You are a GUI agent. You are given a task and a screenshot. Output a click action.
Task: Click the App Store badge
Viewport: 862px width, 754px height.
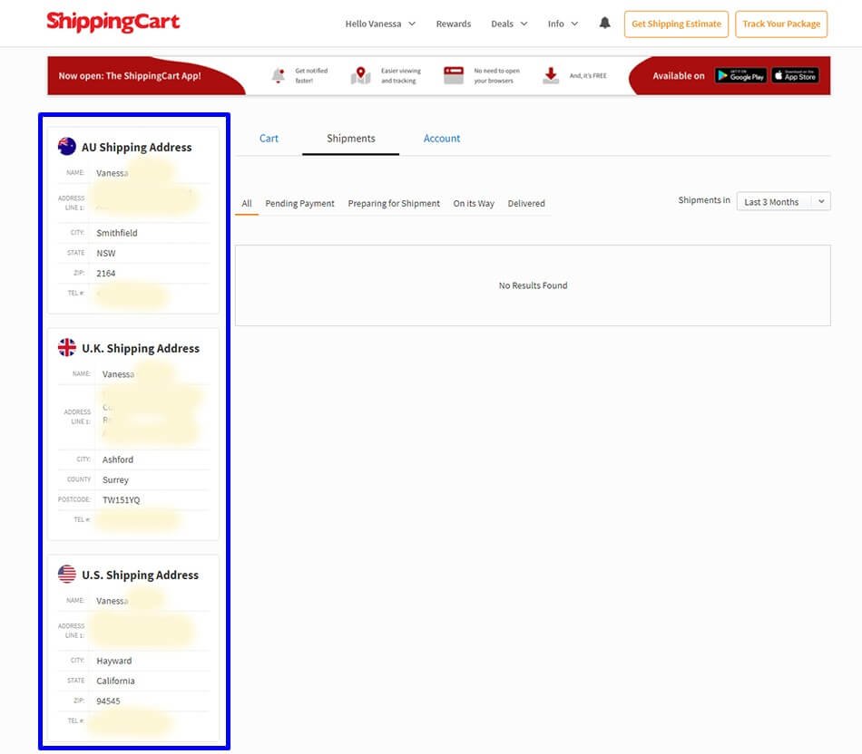click(795, 76)
